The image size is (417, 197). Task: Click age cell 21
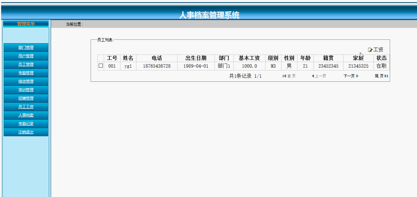[305, 66]
